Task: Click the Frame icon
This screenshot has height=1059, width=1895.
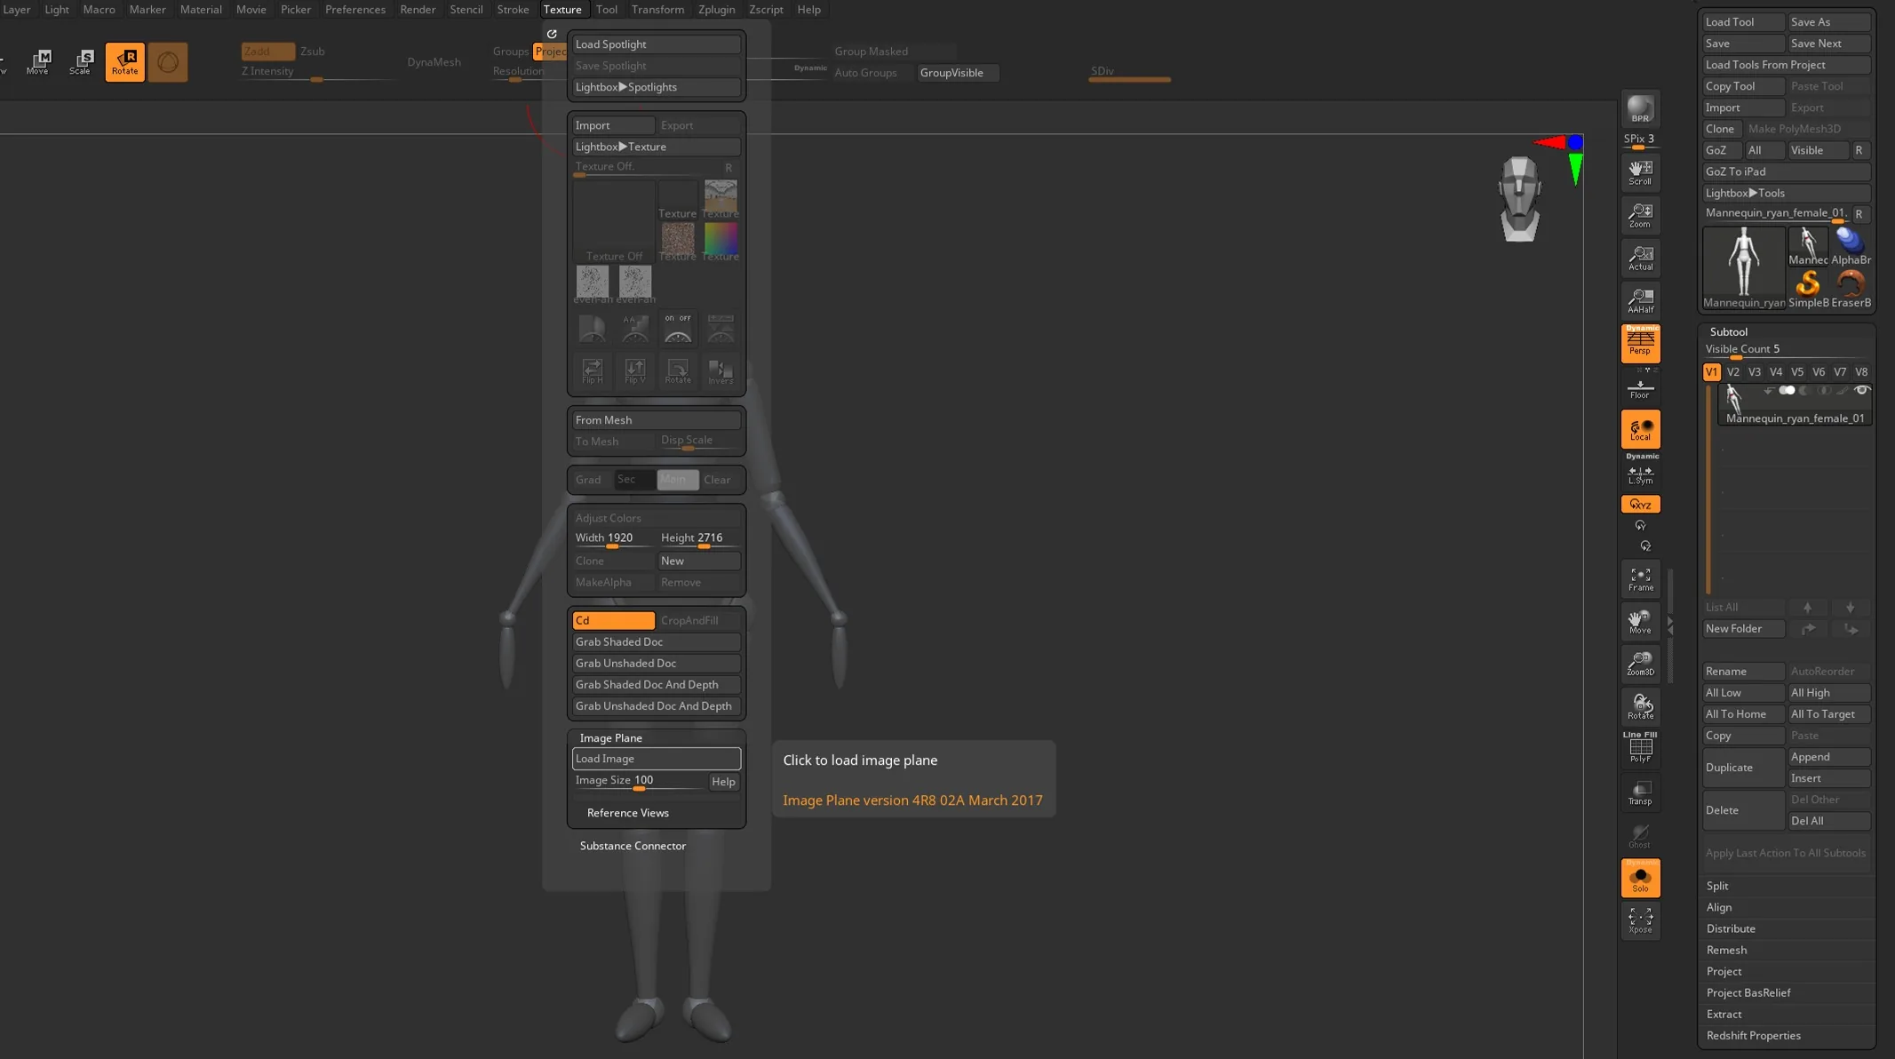Action: (x=1640, y=579)
